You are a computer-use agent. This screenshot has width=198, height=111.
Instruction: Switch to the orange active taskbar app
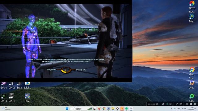click(122, 109)
